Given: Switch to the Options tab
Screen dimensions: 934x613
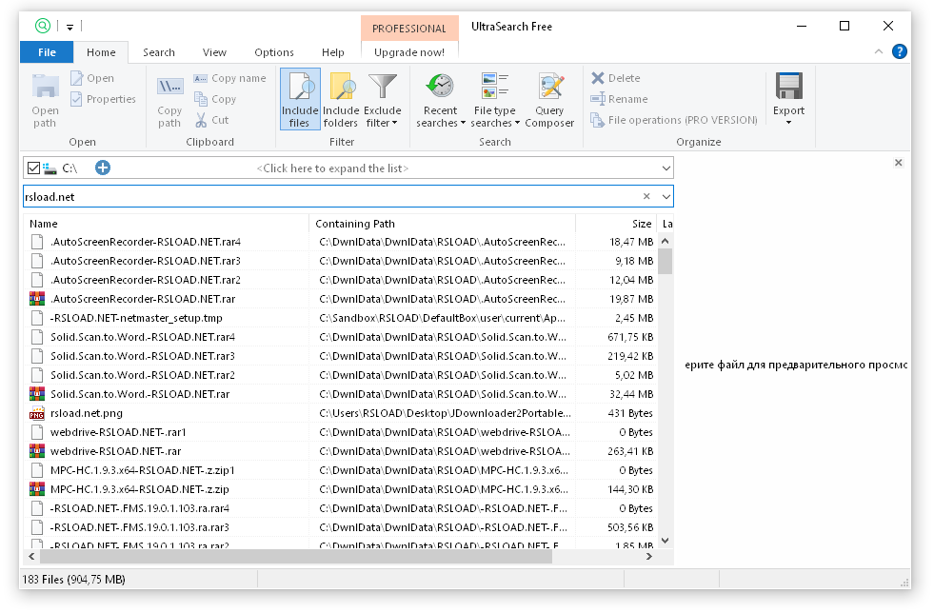Looking at the screenshot, I should pyautogui.click(x=274, y=52).
